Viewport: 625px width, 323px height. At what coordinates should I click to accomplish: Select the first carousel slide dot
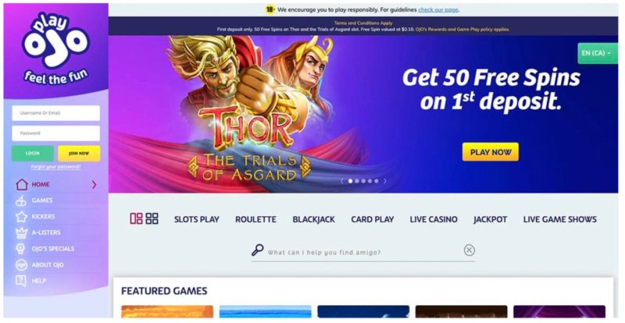coord(350,181)
